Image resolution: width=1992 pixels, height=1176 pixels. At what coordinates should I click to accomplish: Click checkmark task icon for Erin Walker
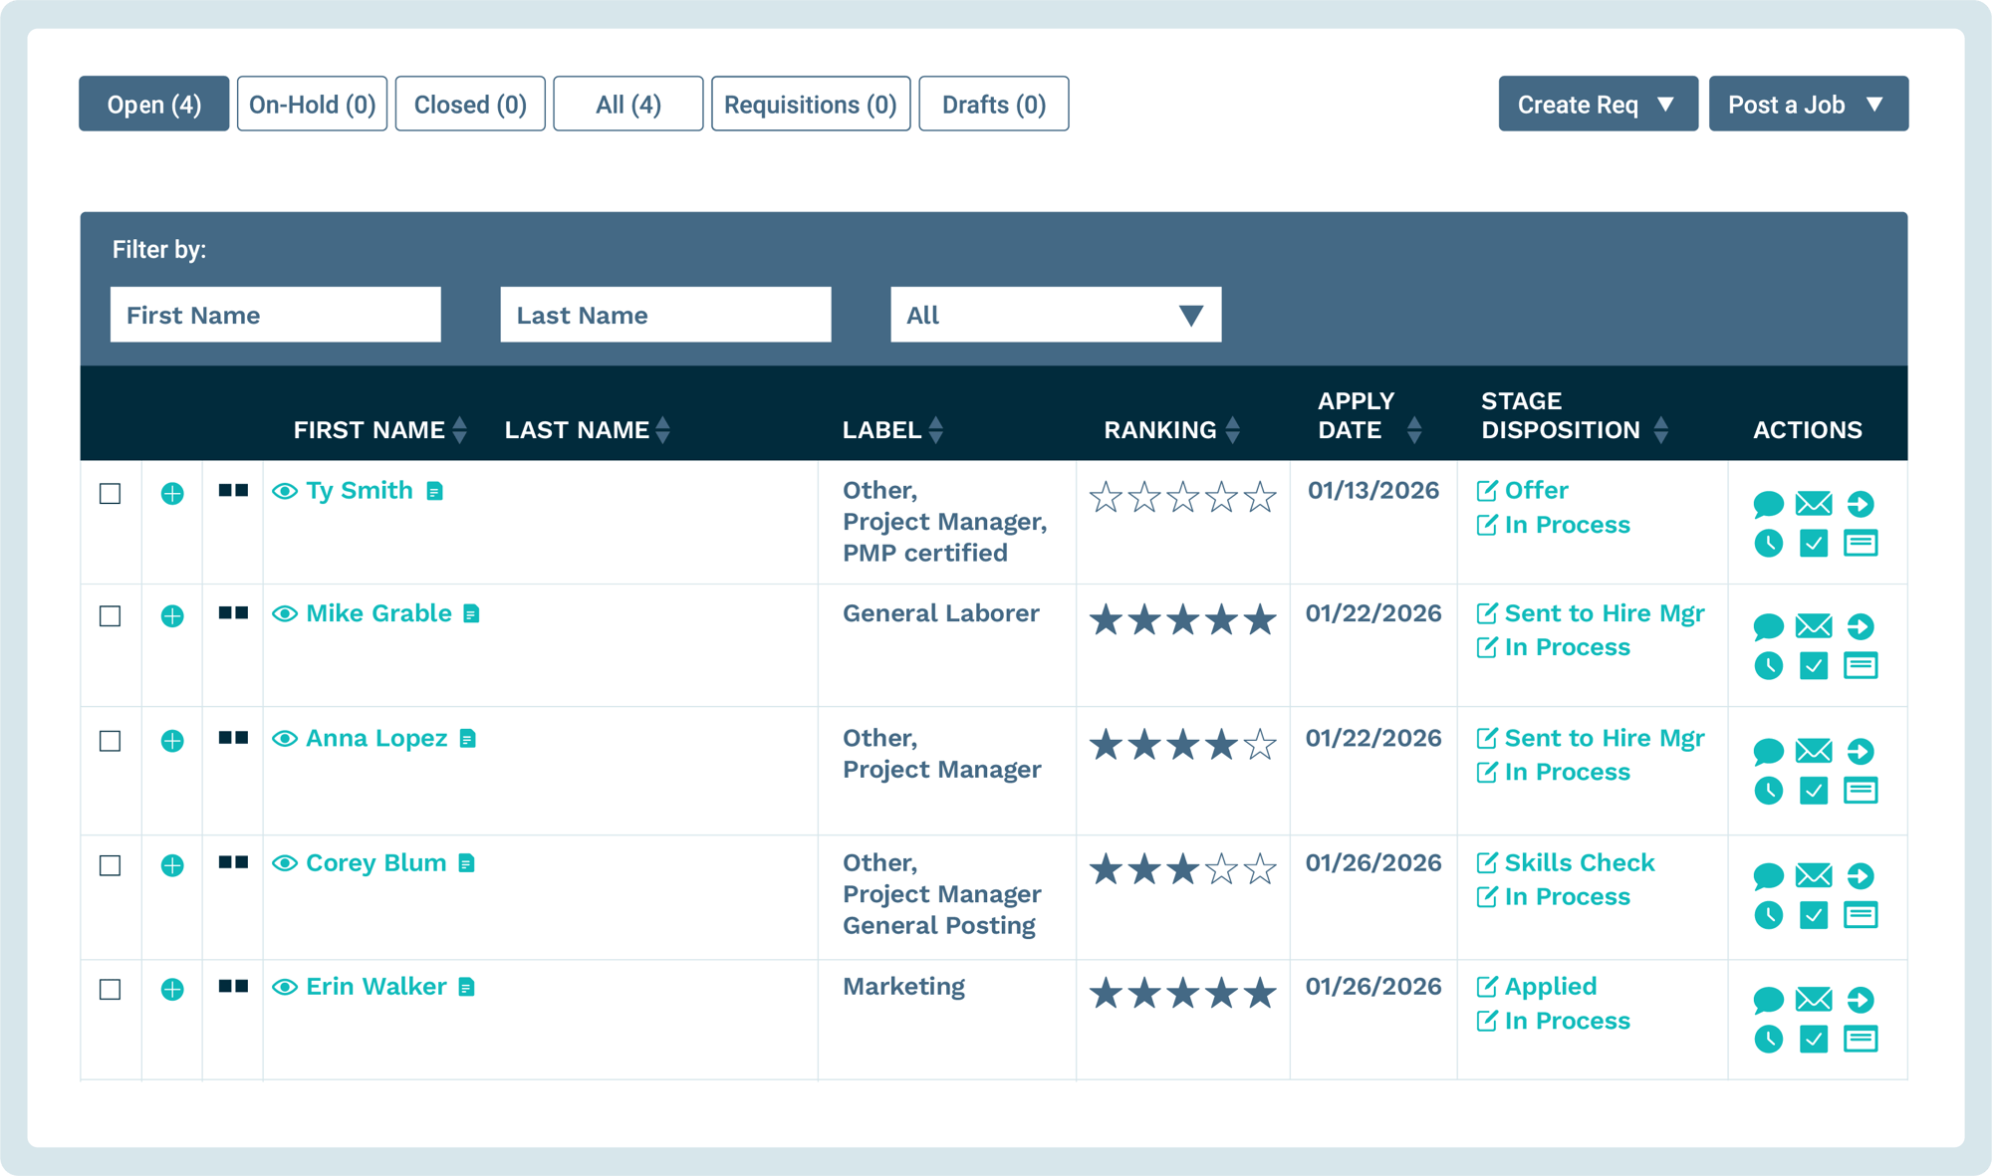[x=1814, y=1040]
